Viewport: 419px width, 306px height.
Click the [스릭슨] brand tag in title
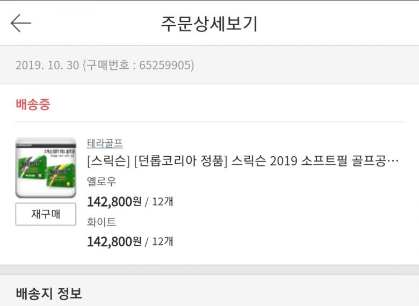coord(108,162)
